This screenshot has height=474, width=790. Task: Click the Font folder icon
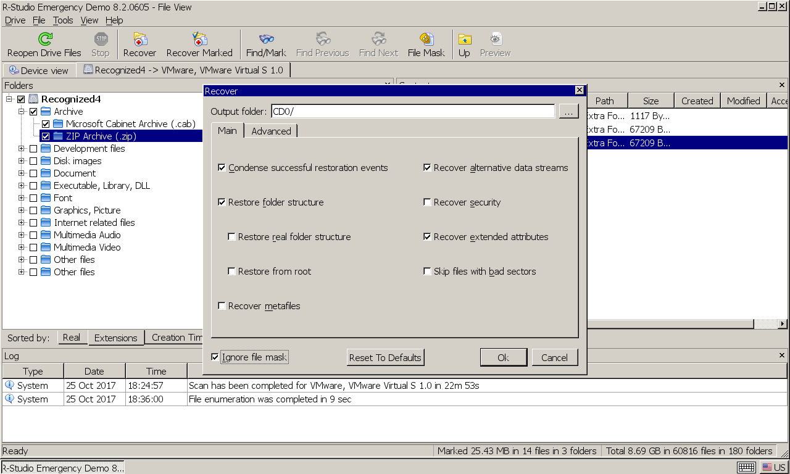point(46,198)
